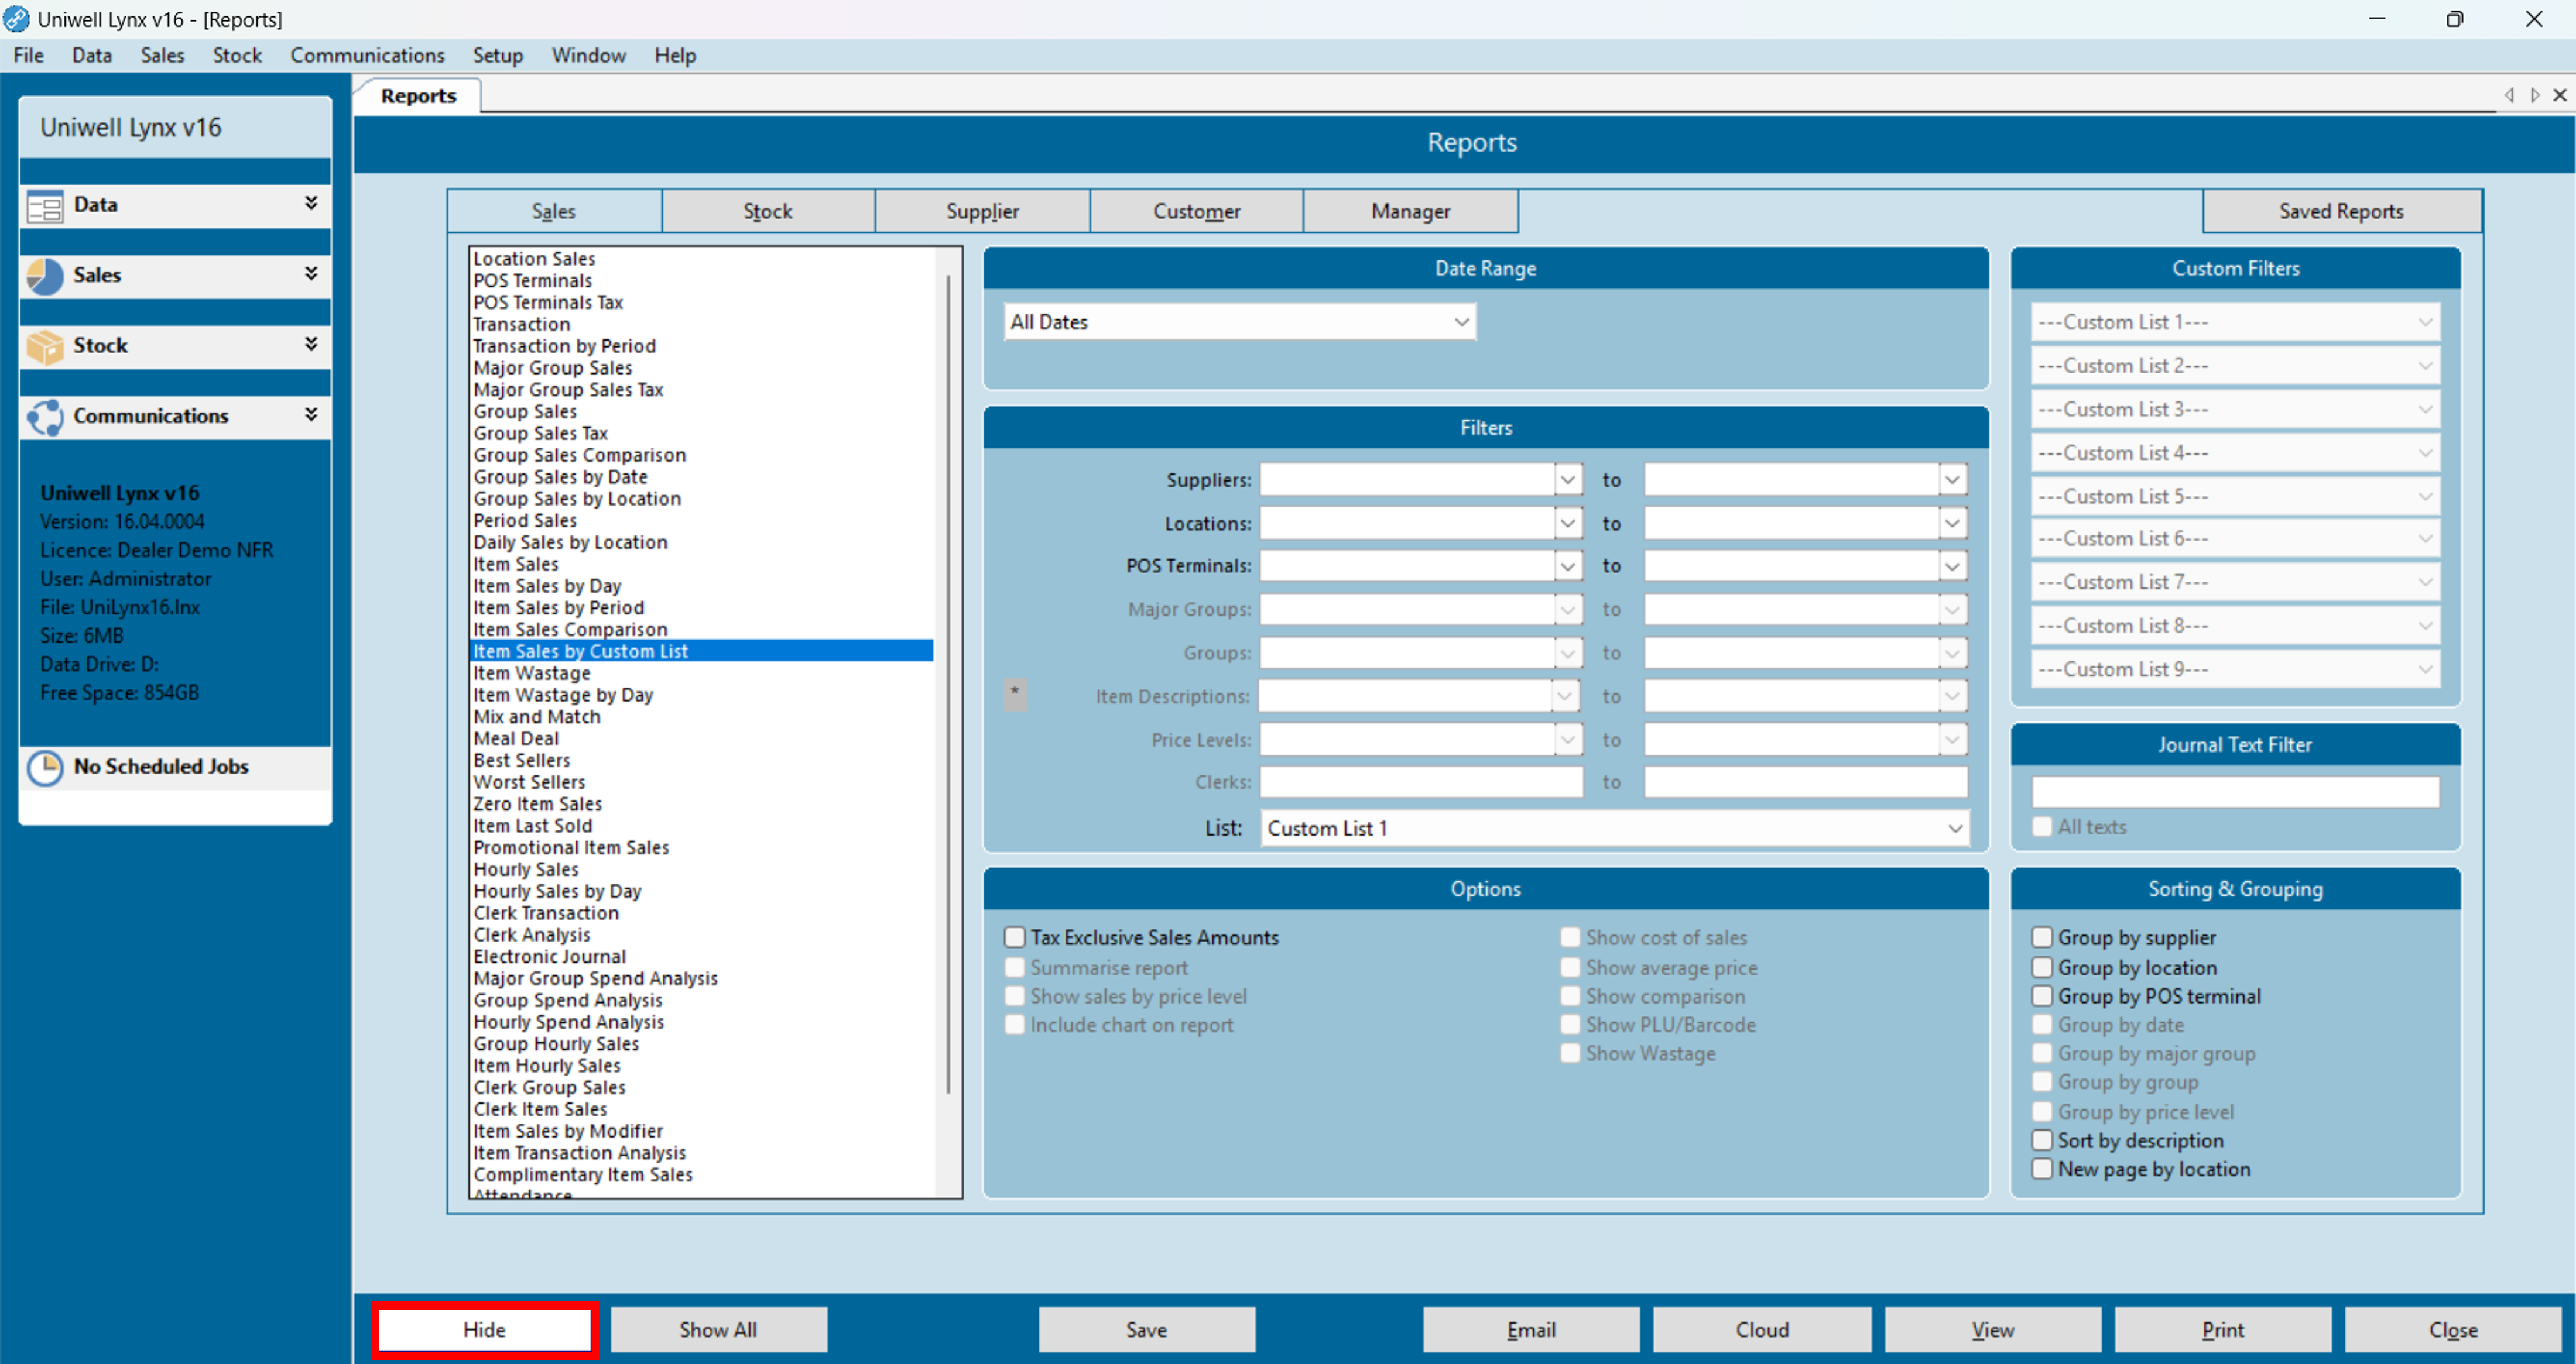Click the Data table icon in sidebar
The image size is (2576, 1364).
(x=45, y=206)
